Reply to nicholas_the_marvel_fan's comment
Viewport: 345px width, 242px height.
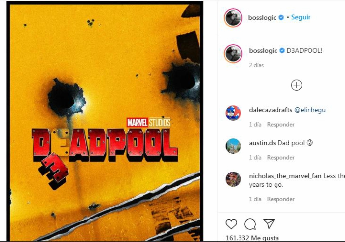[x=280, y=199]
